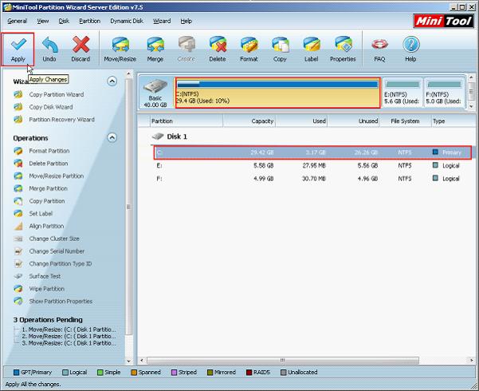Open the Help menu

[186, 21]
